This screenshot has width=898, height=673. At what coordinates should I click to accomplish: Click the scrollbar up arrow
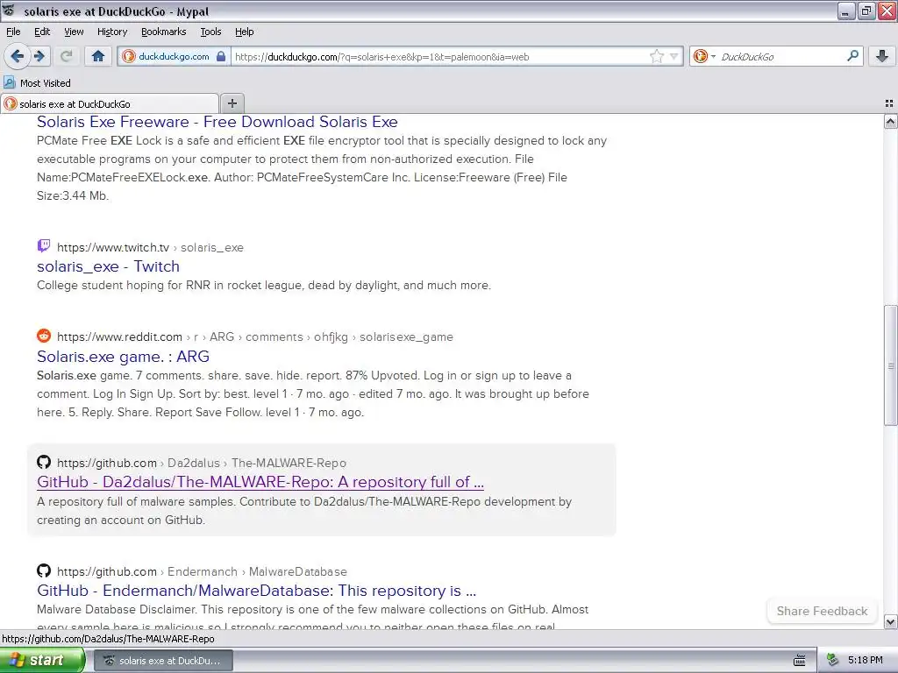(x=890, y=121)
